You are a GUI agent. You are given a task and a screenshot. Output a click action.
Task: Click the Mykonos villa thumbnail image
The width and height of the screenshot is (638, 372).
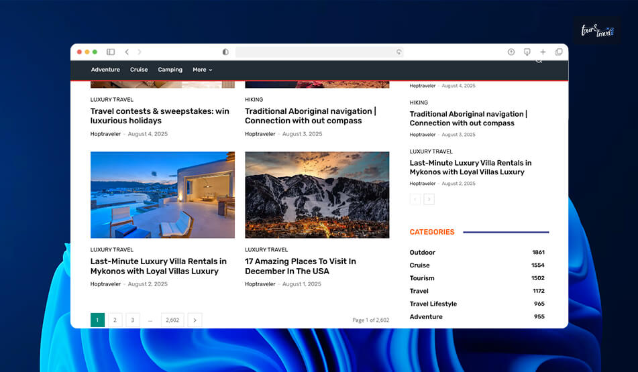162,195
